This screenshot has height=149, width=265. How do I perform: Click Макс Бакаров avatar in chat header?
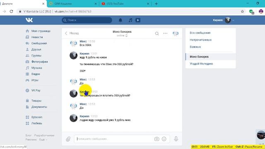[x=176, y=34]
